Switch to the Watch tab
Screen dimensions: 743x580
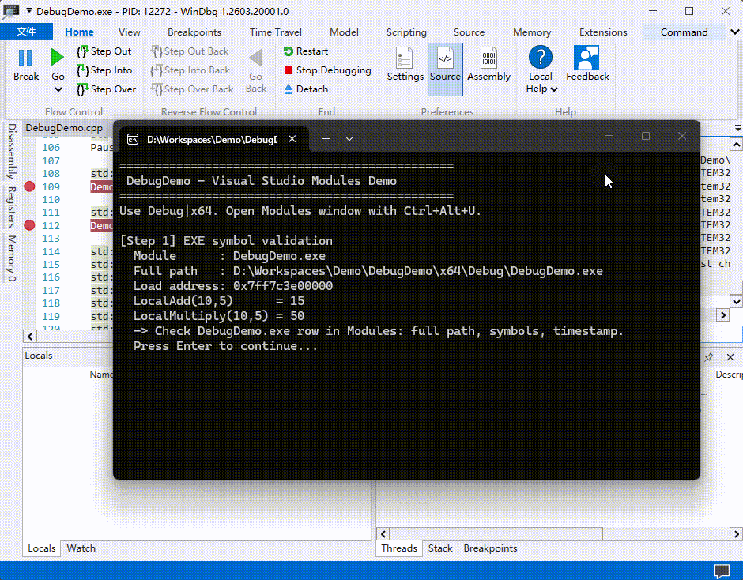(x=81, y=548)
